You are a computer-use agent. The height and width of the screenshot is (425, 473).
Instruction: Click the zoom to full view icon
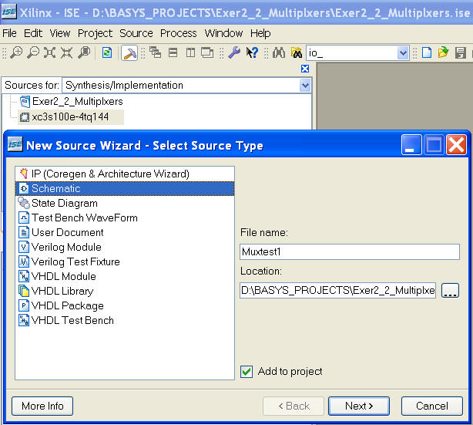coord(50,52)
